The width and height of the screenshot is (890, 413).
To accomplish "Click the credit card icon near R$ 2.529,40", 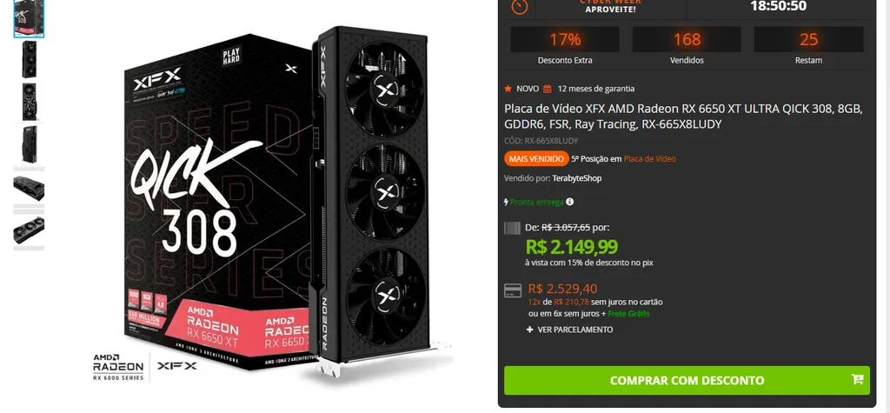I will 513,291.
